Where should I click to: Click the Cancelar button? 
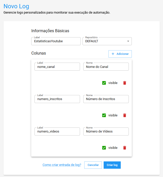coord(93,165)
